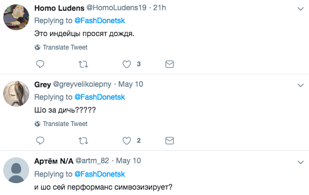This screenshot has width=309, height=195.
Task: Expand the dropdown on Grey's tweet
Action: (300, 85)
